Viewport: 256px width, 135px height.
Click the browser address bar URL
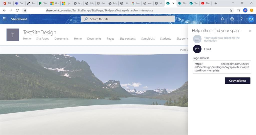pos(99,10)
